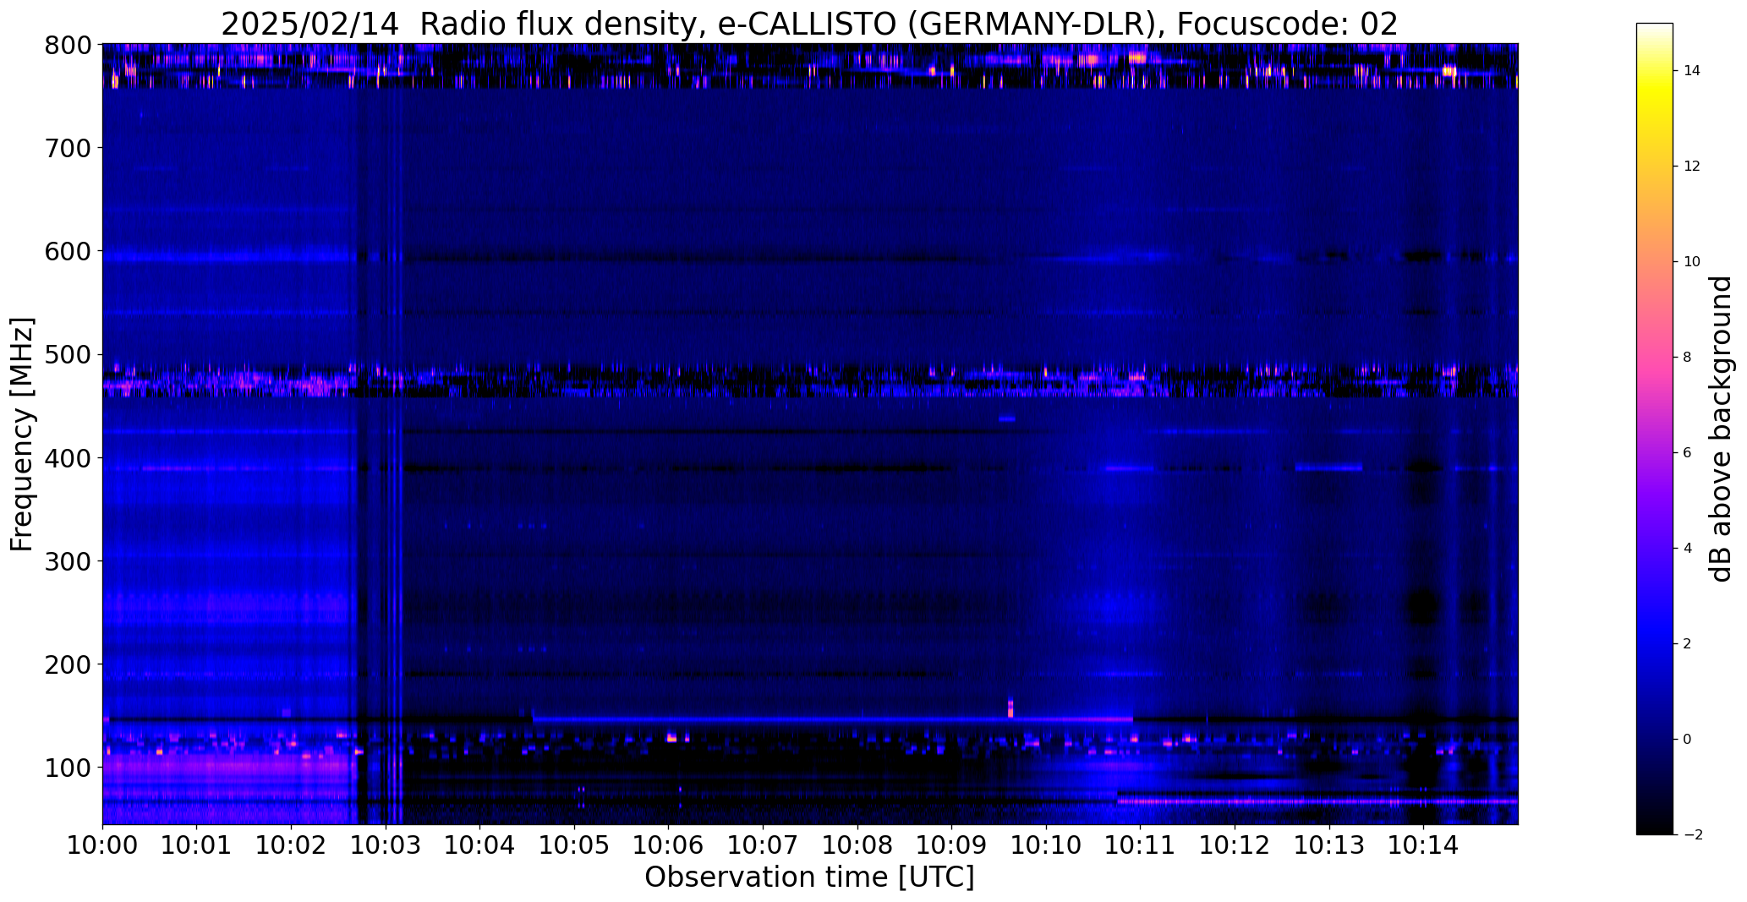Screen dimensions: 1747x902
Task: Click the 600 frequency tick label
Action: pyautogui.click(x=66, y=251)
